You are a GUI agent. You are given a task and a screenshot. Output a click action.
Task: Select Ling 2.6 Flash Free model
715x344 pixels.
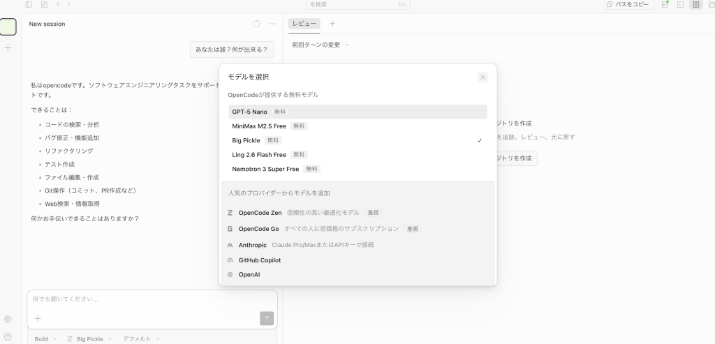point(259,155)
